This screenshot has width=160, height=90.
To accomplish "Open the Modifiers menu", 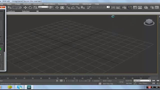I will pyautogui.click(x=27, y=4).
